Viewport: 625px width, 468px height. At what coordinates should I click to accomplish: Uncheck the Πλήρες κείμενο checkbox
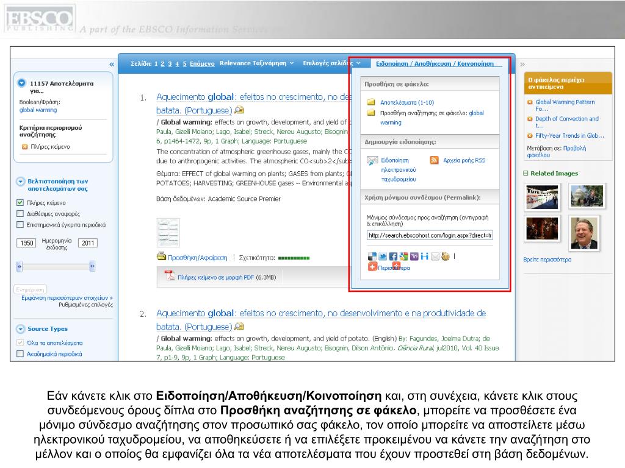pyautogui.click(x=20, y=202)
